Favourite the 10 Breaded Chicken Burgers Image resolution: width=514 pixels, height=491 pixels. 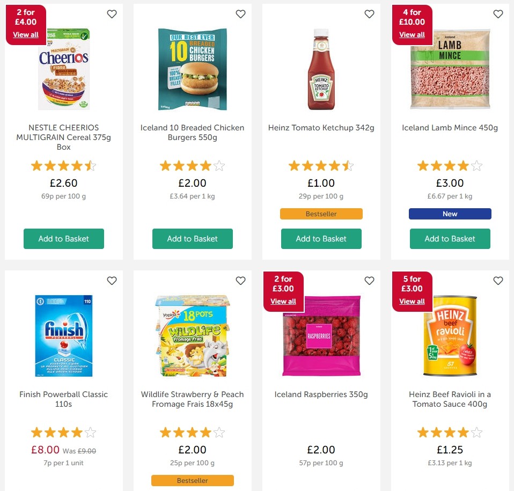point(240,14)
